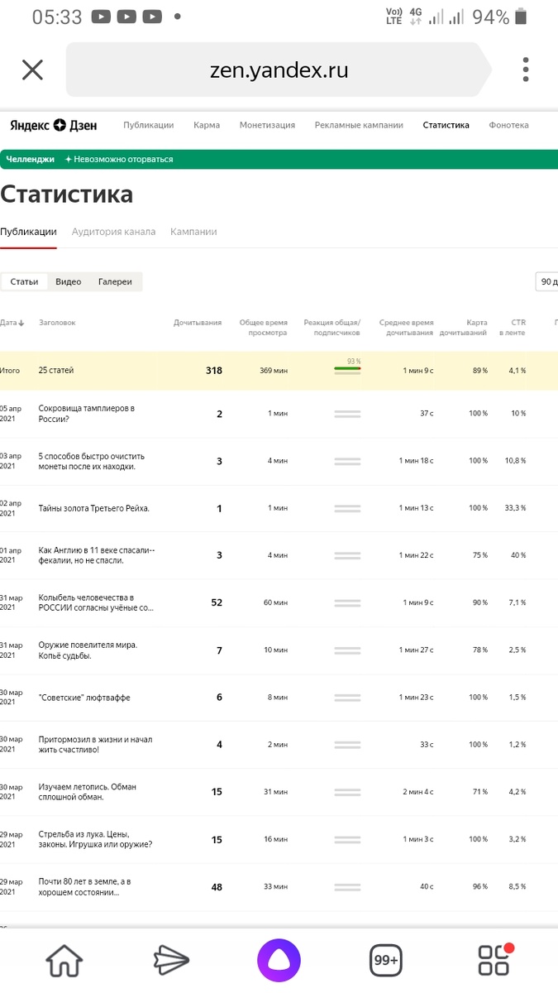
Task: Open article Стрельба из лука. Цены, законы
Action: pyautogui.click(x=95, y=839)
